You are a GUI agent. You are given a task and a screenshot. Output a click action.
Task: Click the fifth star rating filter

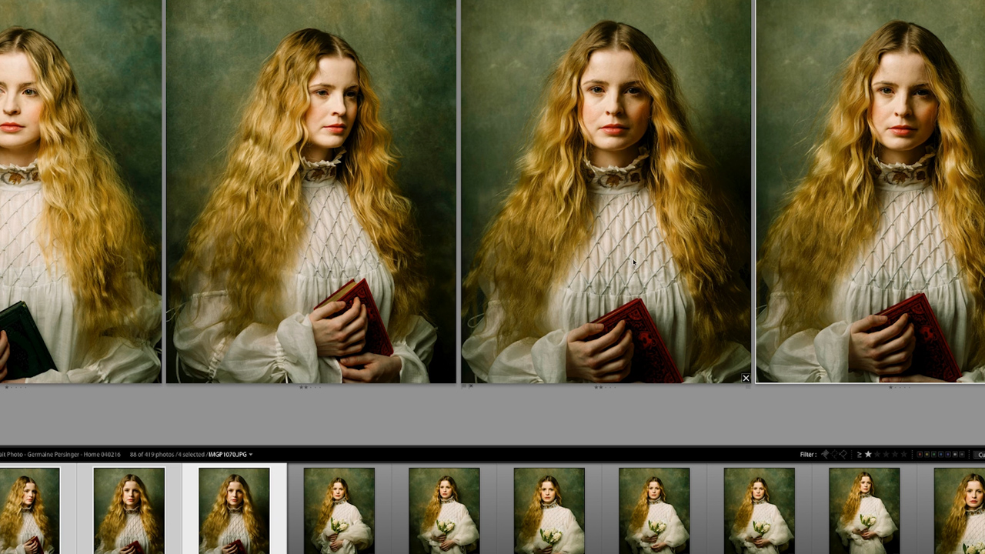[x=903, y=454]
